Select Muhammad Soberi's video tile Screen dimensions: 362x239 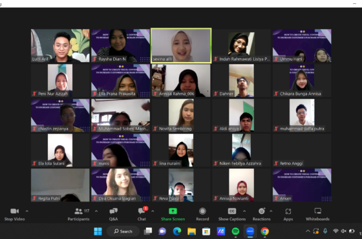tap(120, 116)
